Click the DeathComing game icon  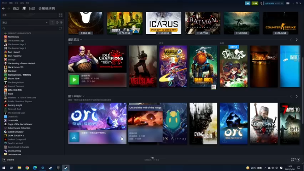tap(5, 151)
